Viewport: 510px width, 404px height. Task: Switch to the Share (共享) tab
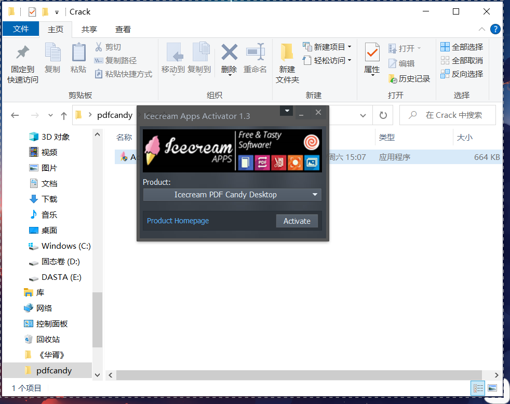tap(89, 29)
